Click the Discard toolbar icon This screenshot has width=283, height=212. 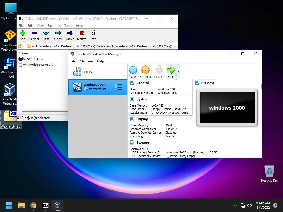coord(159,72)
